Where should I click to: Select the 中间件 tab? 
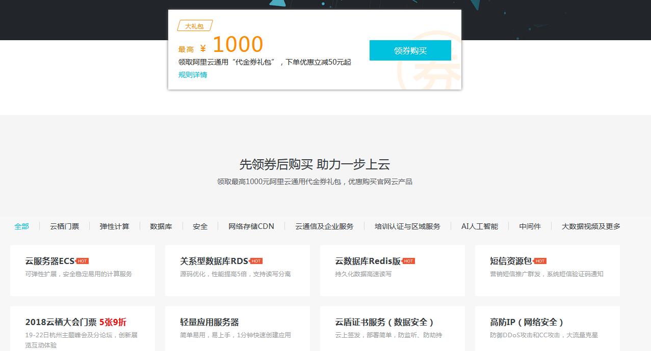(530, 226)
